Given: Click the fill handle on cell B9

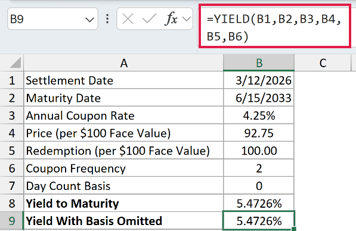Looking at the screenshot, I should click(294, 229).
